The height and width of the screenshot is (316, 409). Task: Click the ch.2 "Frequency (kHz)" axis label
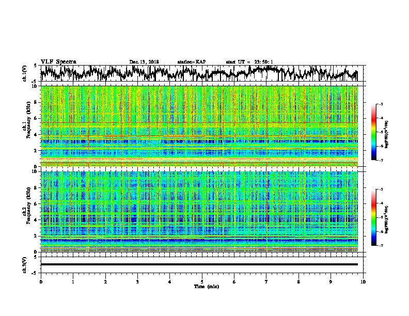click(28, 206)
